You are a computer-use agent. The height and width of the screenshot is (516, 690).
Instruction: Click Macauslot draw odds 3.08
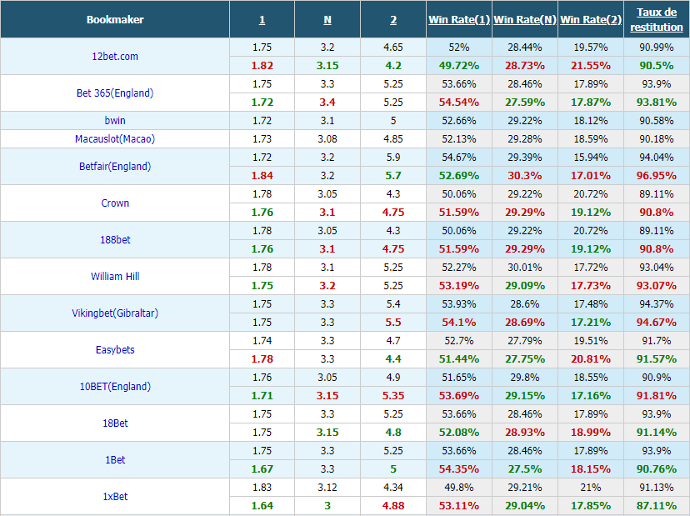click(x=327, y=139)
